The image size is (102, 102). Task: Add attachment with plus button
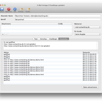pyautogui.click(x=3, y=34)
